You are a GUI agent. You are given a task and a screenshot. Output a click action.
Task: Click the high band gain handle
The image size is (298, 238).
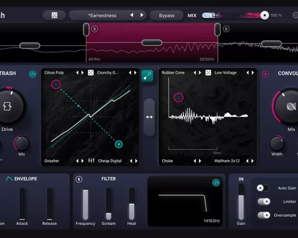[271, 43]
